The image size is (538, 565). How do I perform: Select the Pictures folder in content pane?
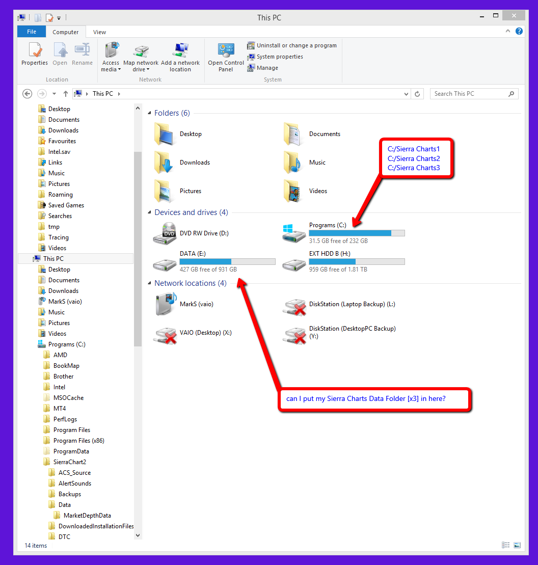(x=178, y=191)
